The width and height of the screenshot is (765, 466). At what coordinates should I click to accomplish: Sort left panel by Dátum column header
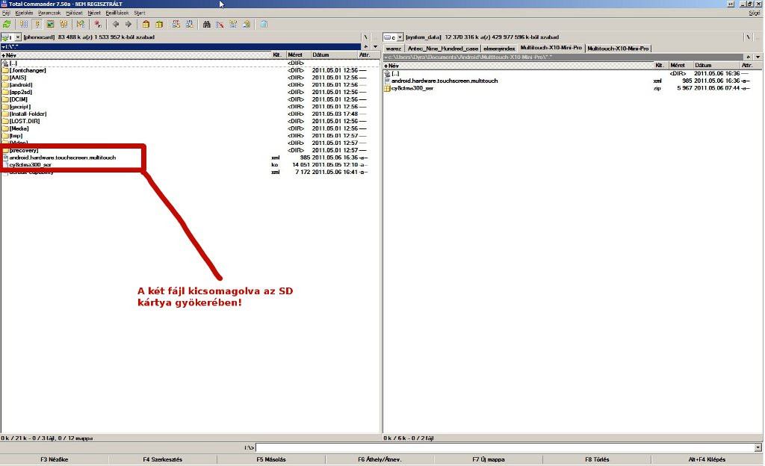[334, 55]
